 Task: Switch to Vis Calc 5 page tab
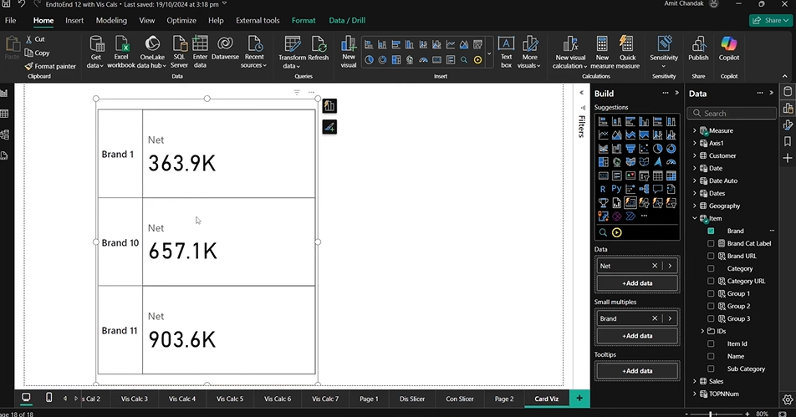[230, 399]
